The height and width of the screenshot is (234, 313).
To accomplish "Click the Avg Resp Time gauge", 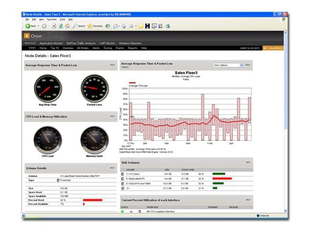I will pos(48,88).
